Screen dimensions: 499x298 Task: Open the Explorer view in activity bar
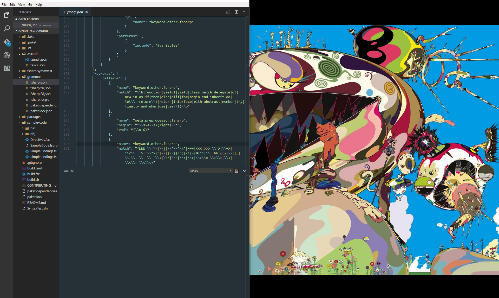pos(7,15)
